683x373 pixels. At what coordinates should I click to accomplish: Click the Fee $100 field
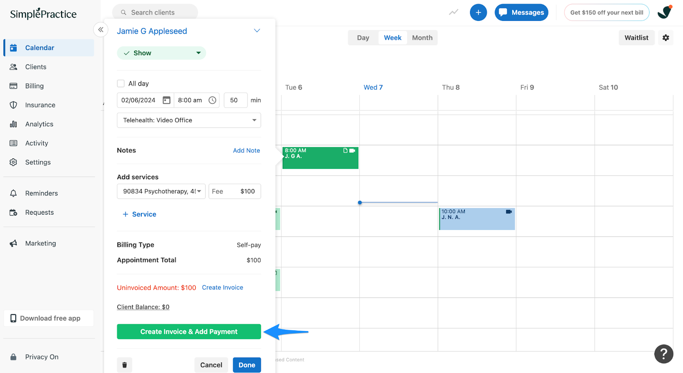coord(235,191)
